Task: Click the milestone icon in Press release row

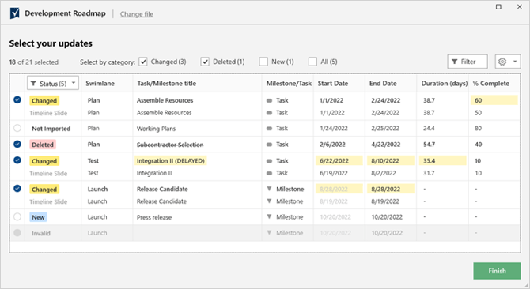Action: click(x=269, y=216)
